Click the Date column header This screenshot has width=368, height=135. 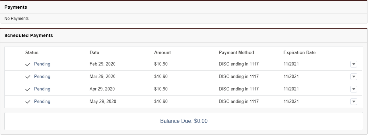94,53
